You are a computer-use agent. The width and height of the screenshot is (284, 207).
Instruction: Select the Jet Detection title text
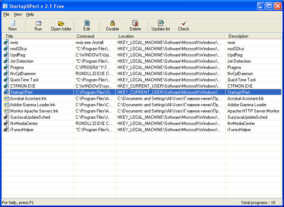22,61
